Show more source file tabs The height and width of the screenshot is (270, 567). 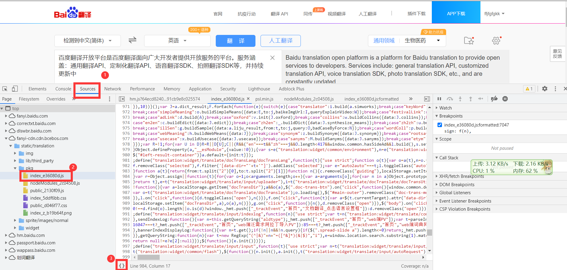pyautogui.click(x=411, y=99)
